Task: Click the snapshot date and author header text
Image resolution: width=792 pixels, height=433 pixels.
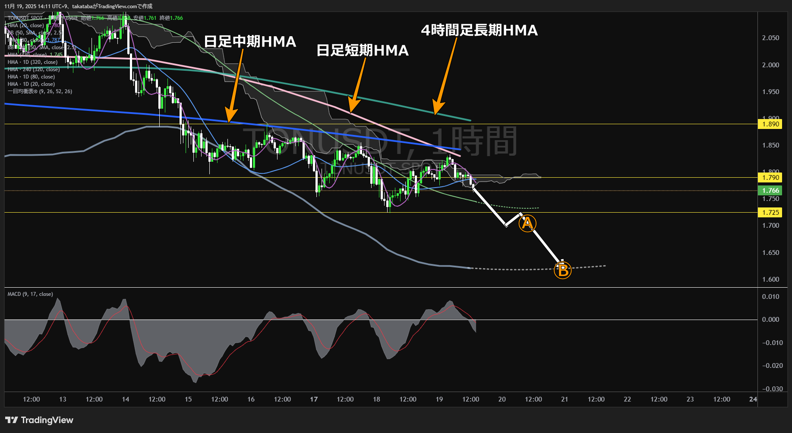Action: pyautogui.click(x=79, y=6)
